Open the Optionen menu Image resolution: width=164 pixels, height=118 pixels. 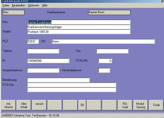(33, 5)
